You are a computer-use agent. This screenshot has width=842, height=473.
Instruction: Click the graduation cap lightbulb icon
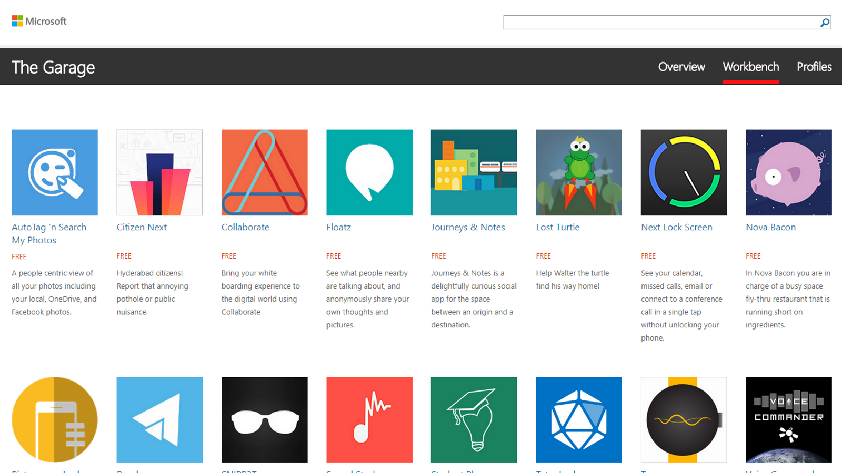point(474,419)
